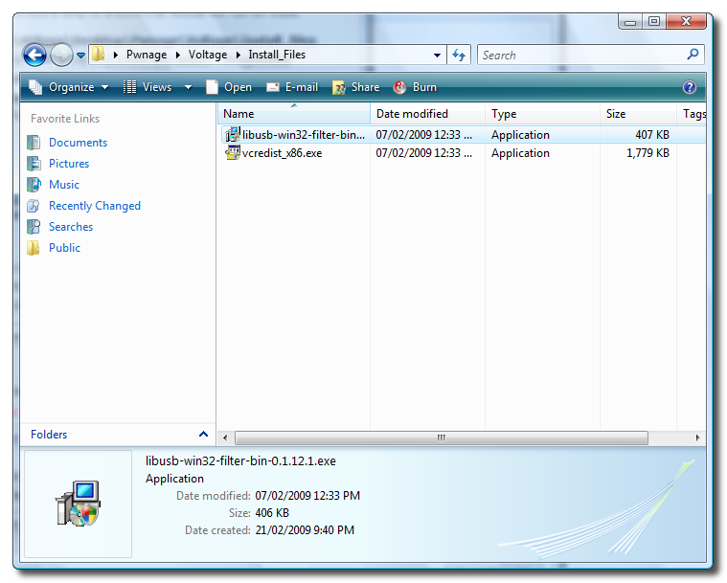Click the horizontal scrollbar thumb
Viewport: 727px width, 583px height.
coord(441,437)
